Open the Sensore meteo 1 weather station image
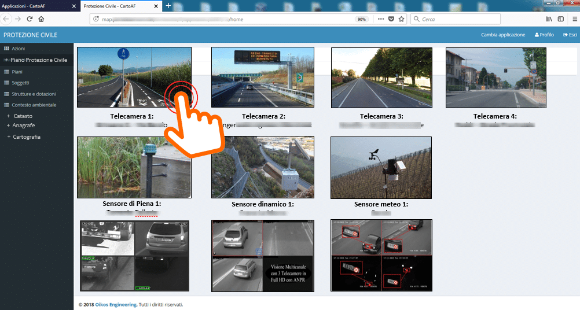Screen dimensions: 580x310 pyautogui.click(x=381, y=167)
